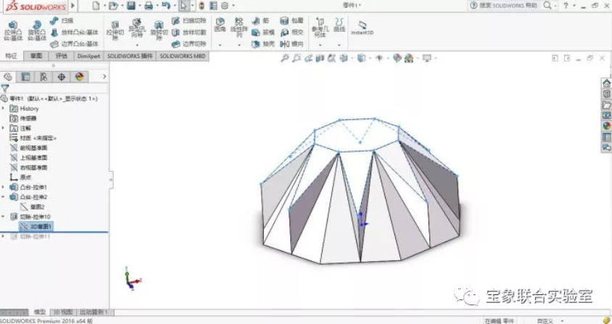The image size is (612, 324).
Task: Select the Swept Boss (扫描) tool
Action: point(62,21)
